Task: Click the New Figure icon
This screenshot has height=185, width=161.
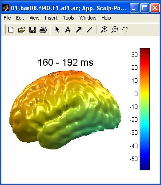Action: pyautogui.click(x=11, y=30)
